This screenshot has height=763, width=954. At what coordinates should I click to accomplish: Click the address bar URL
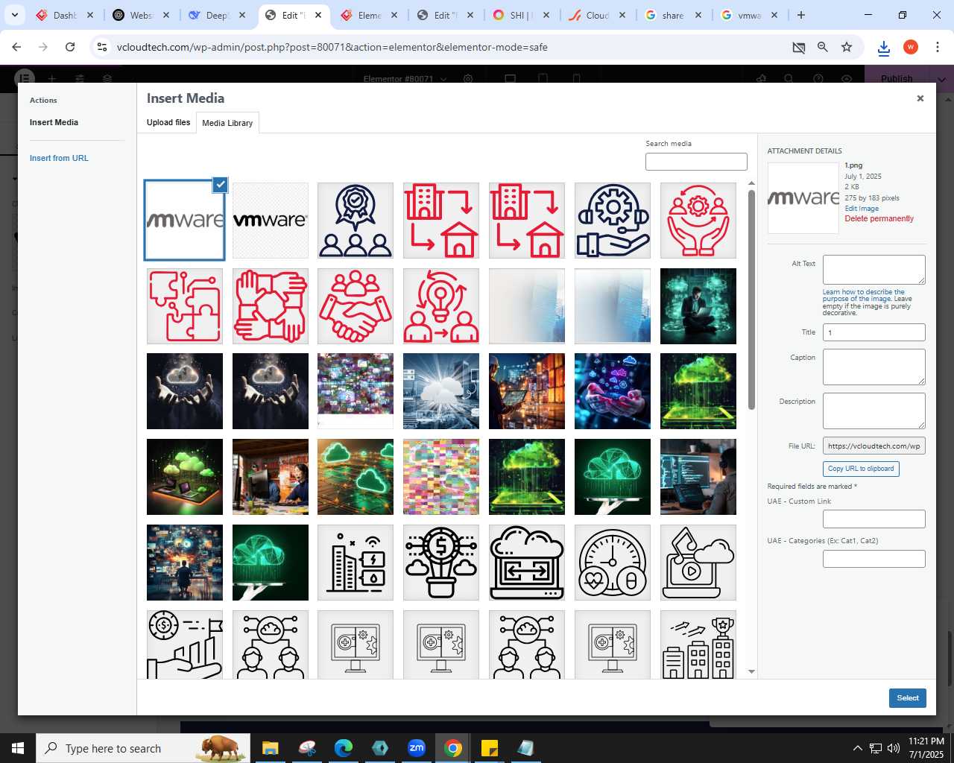point(332,47)
